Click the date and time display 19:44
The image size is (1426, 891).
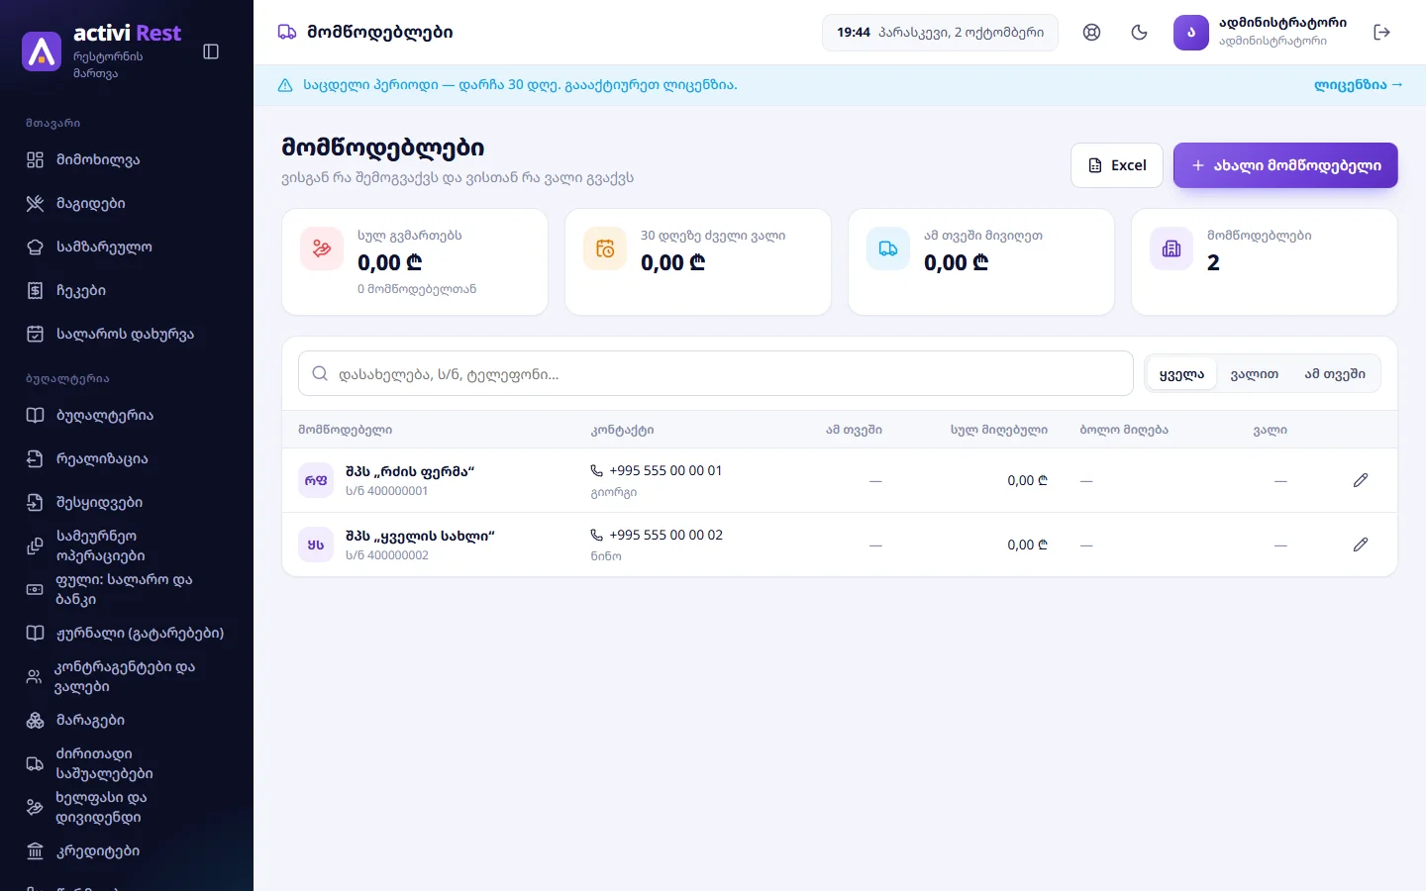point(940,32)
